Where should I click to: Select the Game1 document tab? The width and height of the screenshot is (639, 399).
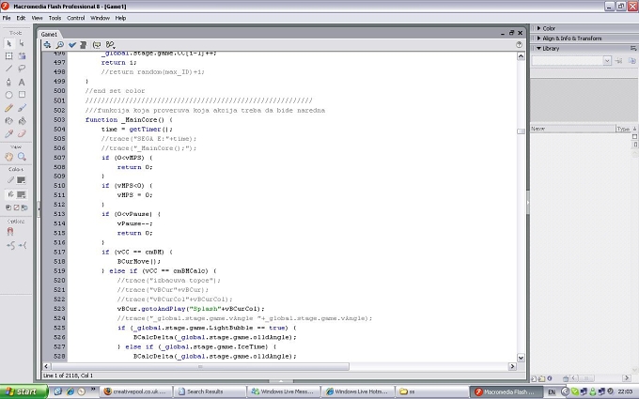point(49,34)
